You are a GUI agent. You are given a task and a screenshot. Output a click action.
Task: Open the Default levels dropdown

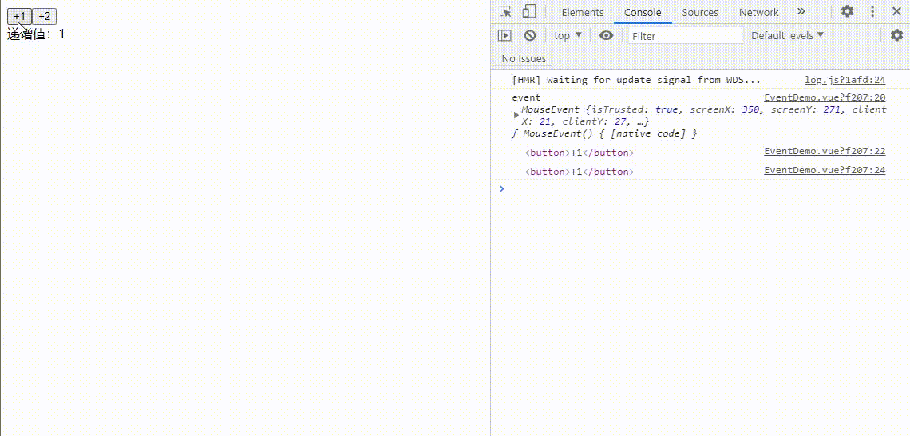pyautogui.click(x=788, y=35)
